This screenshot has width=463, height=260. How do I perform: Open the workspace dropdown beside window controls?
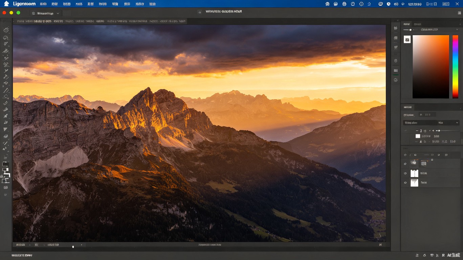click(x=45, y=13)
